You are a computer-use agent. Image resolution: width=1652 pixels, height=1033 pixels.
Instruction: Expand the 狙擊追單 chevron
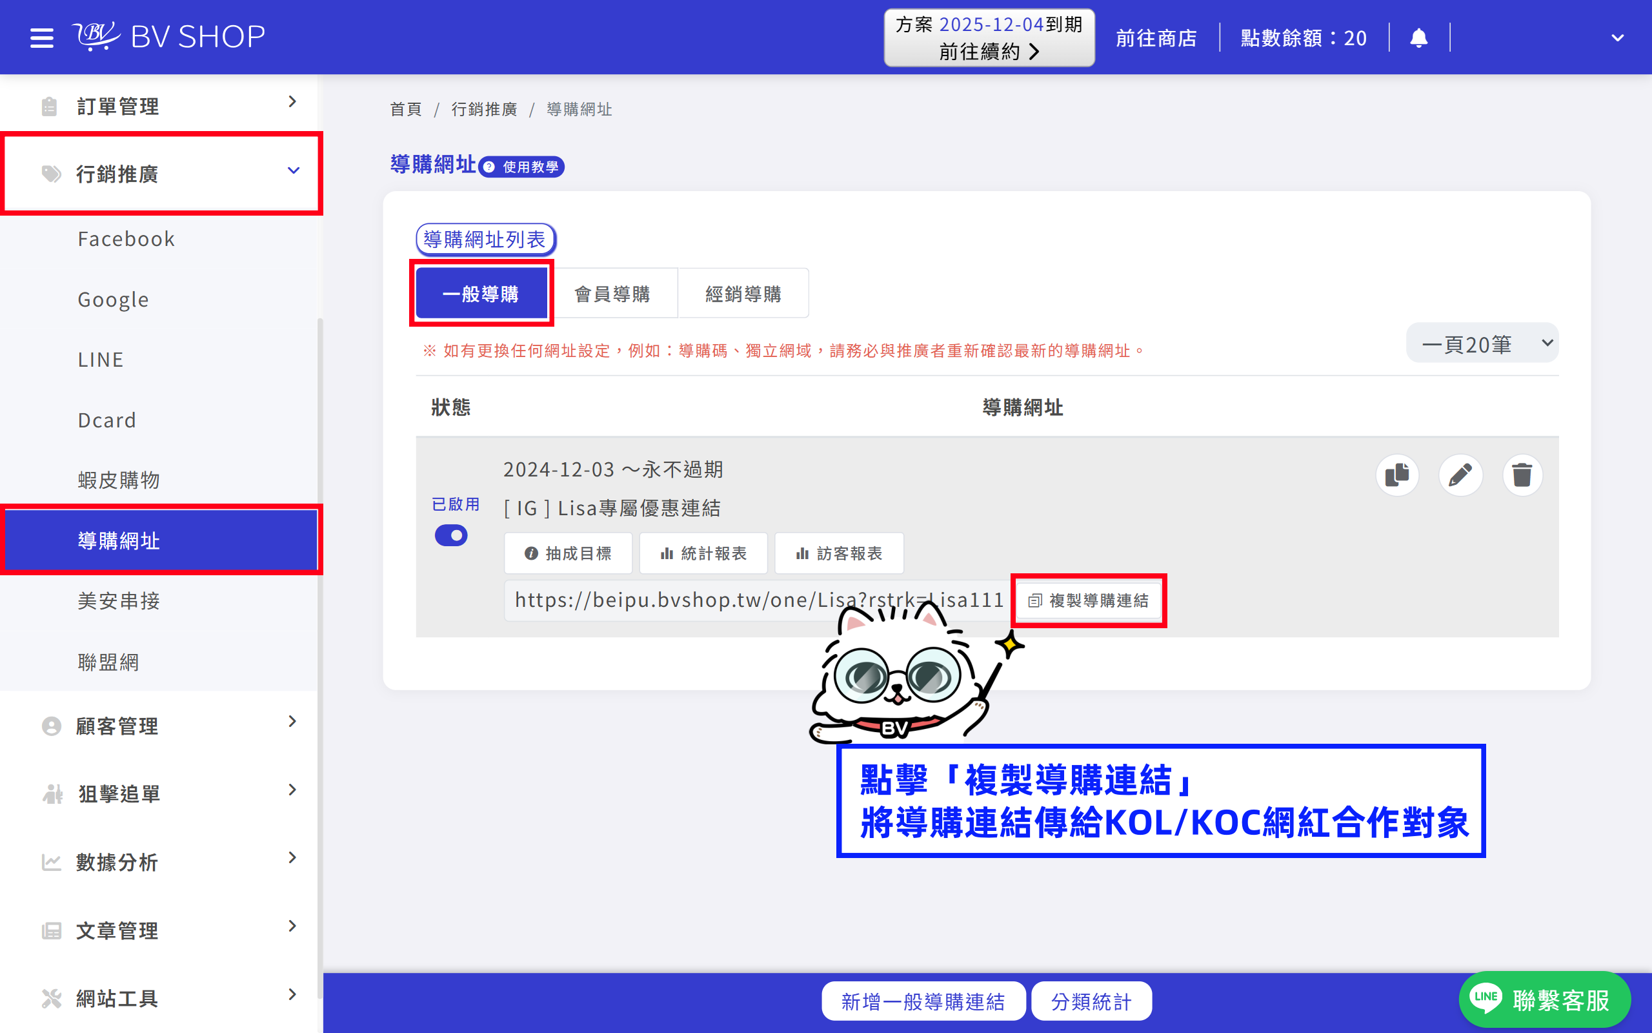[x=292, y=790]
